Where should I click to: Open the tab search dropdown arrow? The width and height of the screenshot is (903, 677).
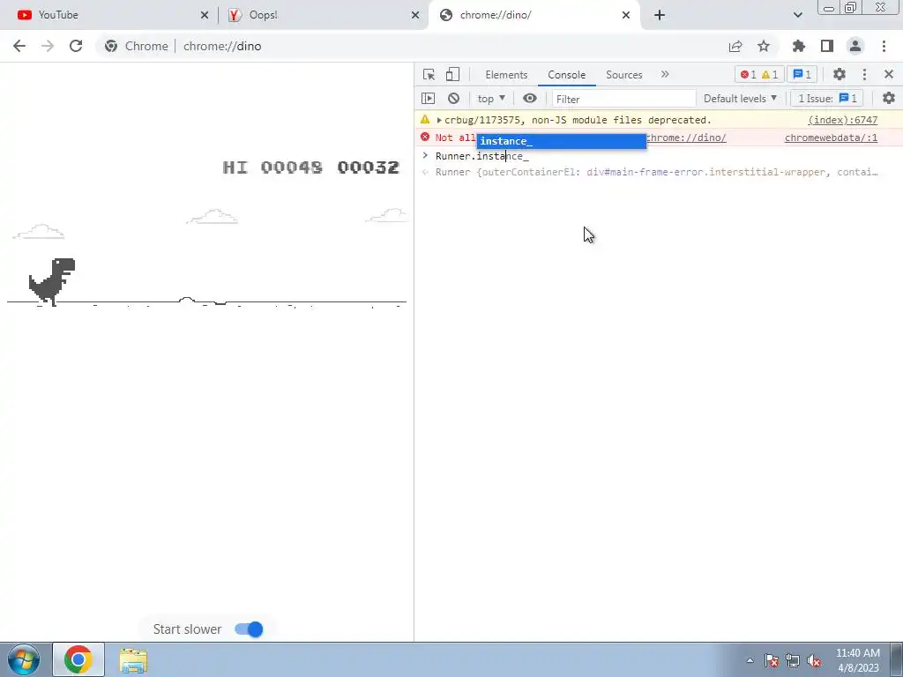tap(797, 15)
